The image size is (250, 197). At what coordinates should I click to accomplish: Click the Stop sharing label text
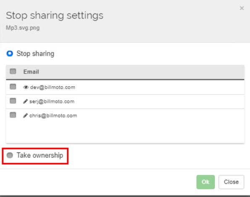tap(35, 54)
